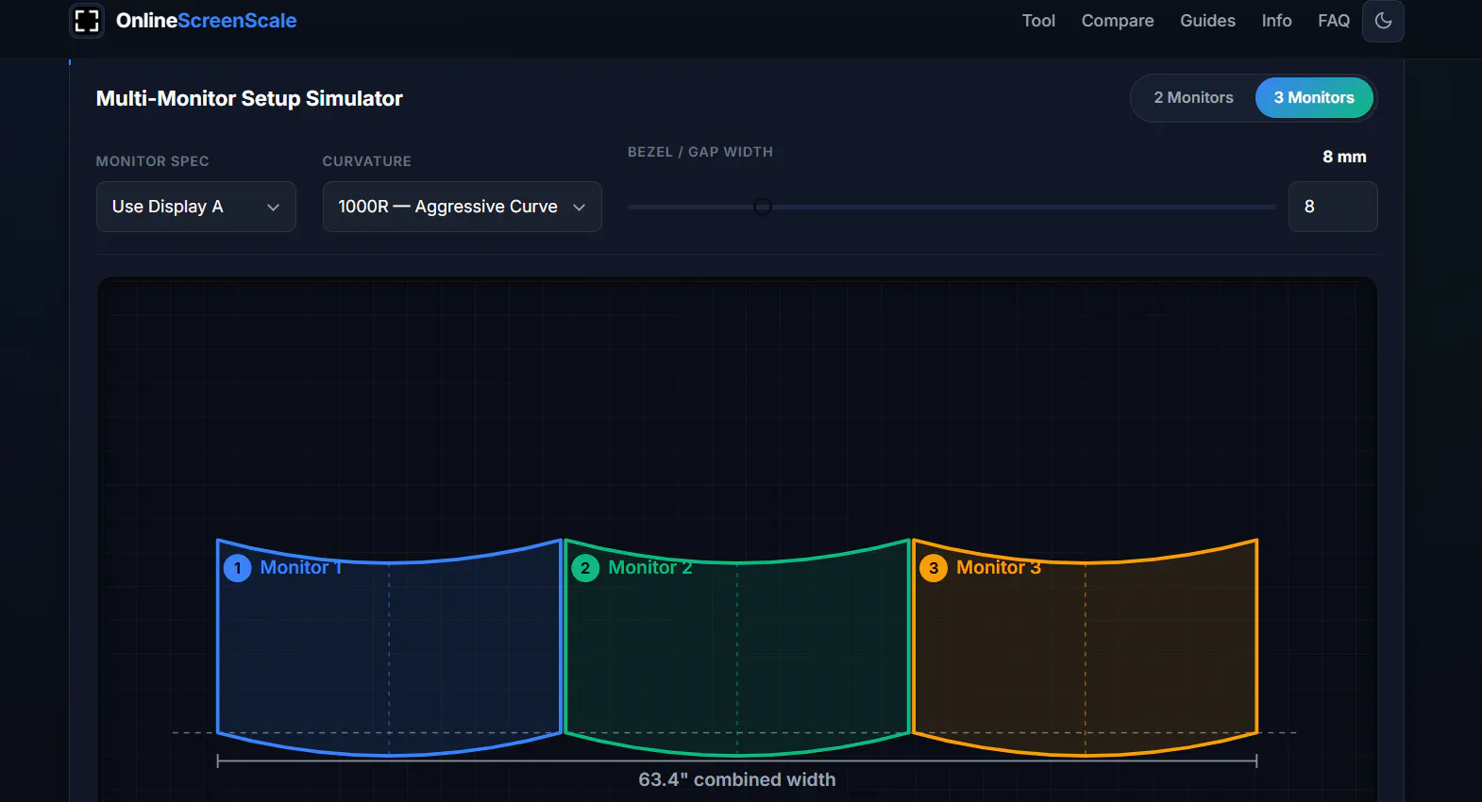
Task: Click the bezel width number input
Action: 1333,207
